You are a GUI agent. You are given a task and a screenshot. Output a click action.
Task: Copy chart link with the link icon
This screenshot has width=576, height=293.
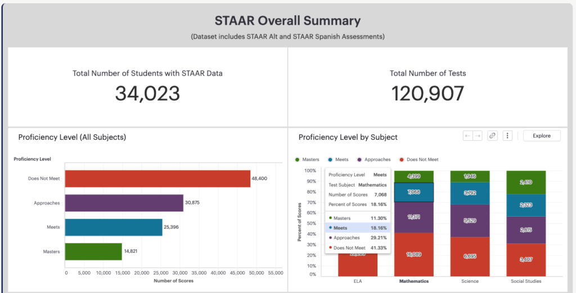(x=492, y=136)
